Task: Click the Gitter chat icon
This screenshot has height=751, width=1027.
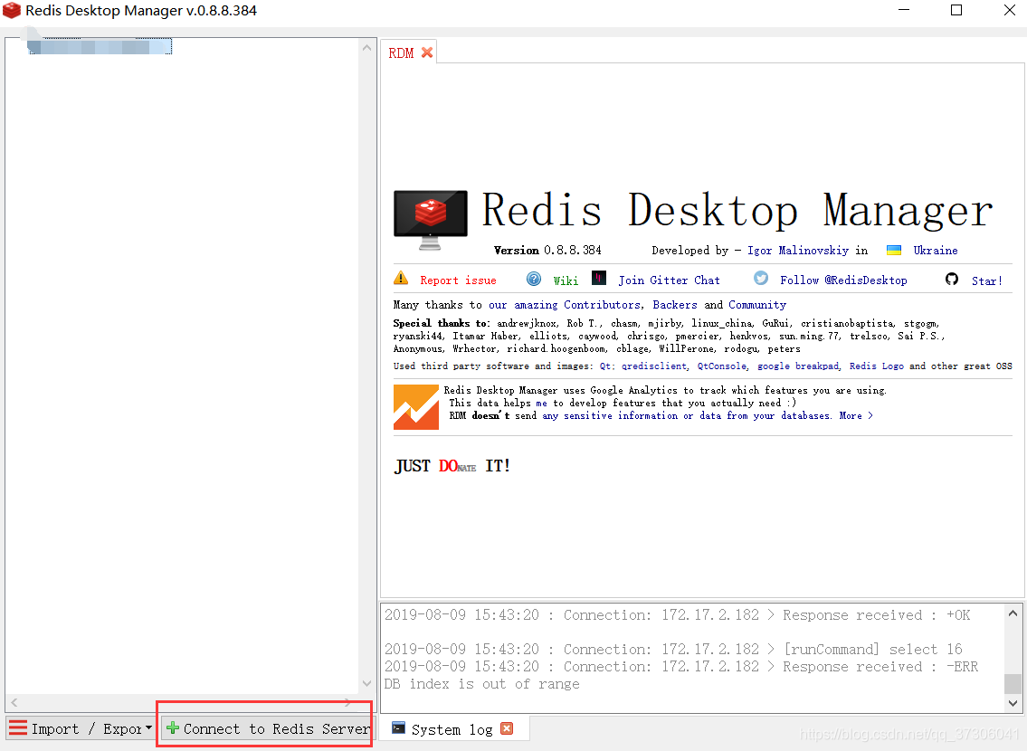Action: tap(599, 278)
